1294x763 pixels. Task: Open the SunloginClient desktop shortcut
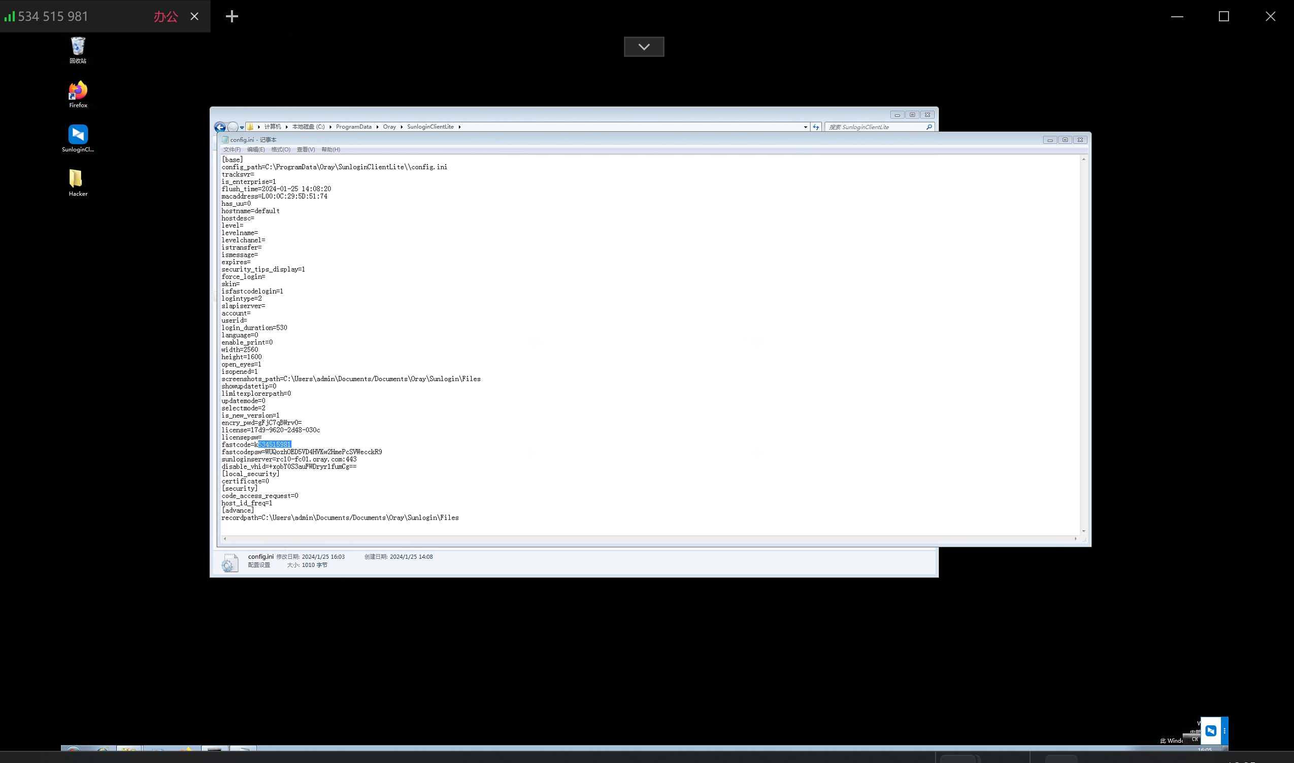pos(78,138)
